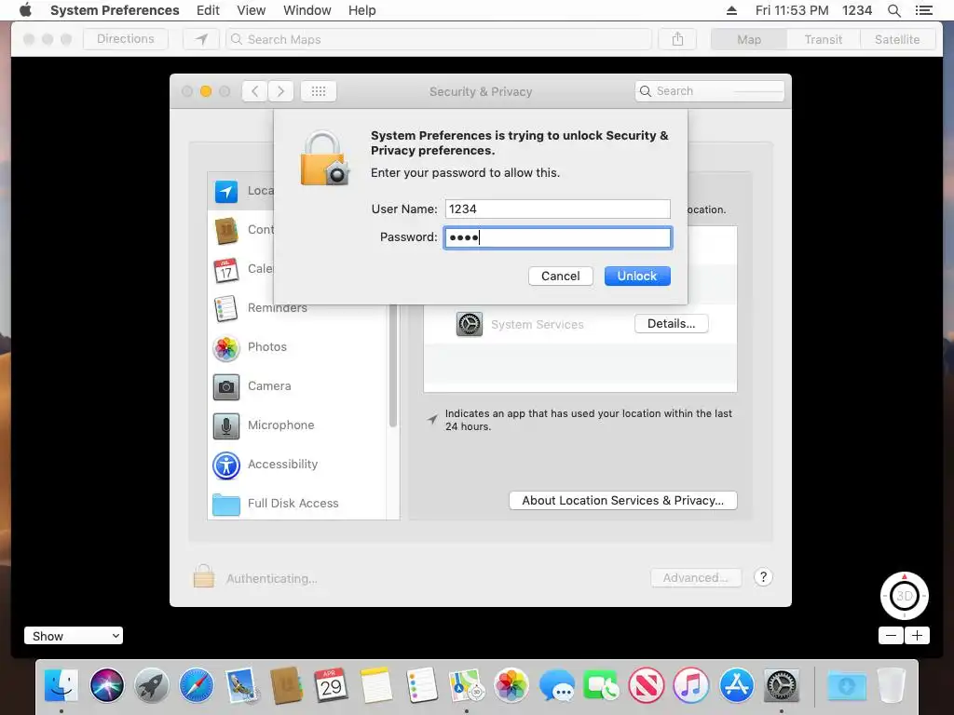Focus the User Name field
This screenshot has height=715, width=954.
click(x=557, y=209)
